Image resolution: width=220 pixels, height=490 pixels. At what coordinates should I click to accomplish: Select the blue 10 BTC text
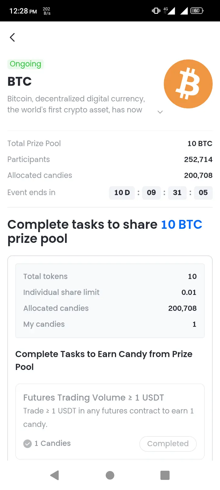182,224
